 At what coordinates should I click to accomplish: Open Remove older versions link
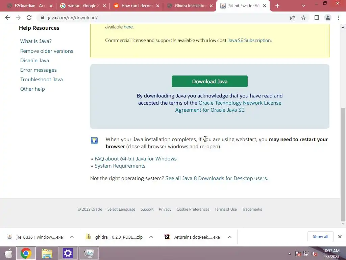tap(47, 51)
